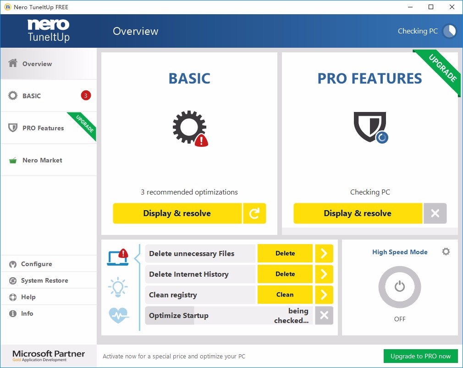Refresh the BASIC check with arrow button

pyautogui.click(x=254, y=213)
